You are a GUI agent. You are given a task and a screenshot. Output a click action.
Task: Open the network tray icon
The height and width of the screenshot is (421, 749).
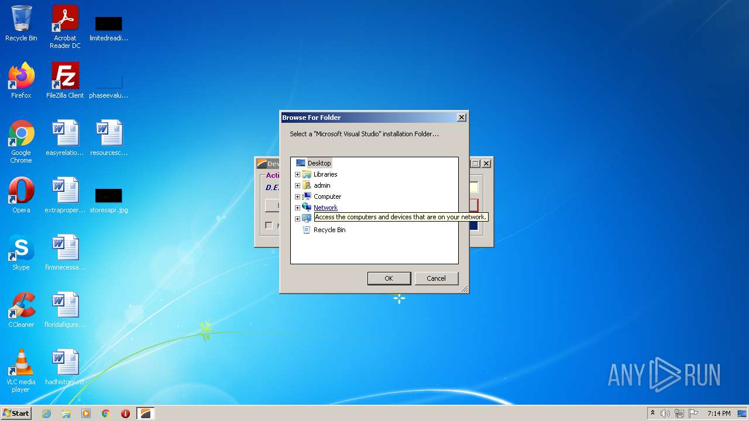point(679,413)
